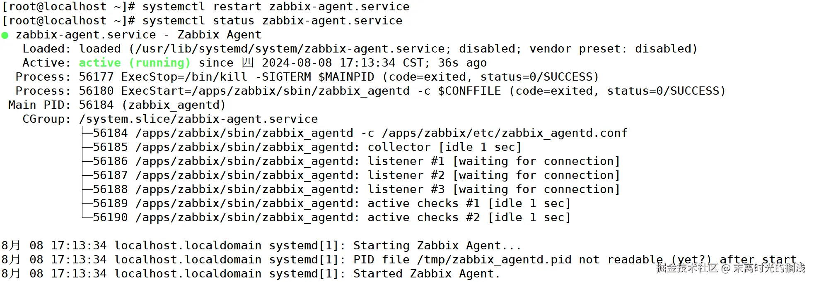Click the Main PID 56184 entry
814x282 pixels.
(152, 105)
